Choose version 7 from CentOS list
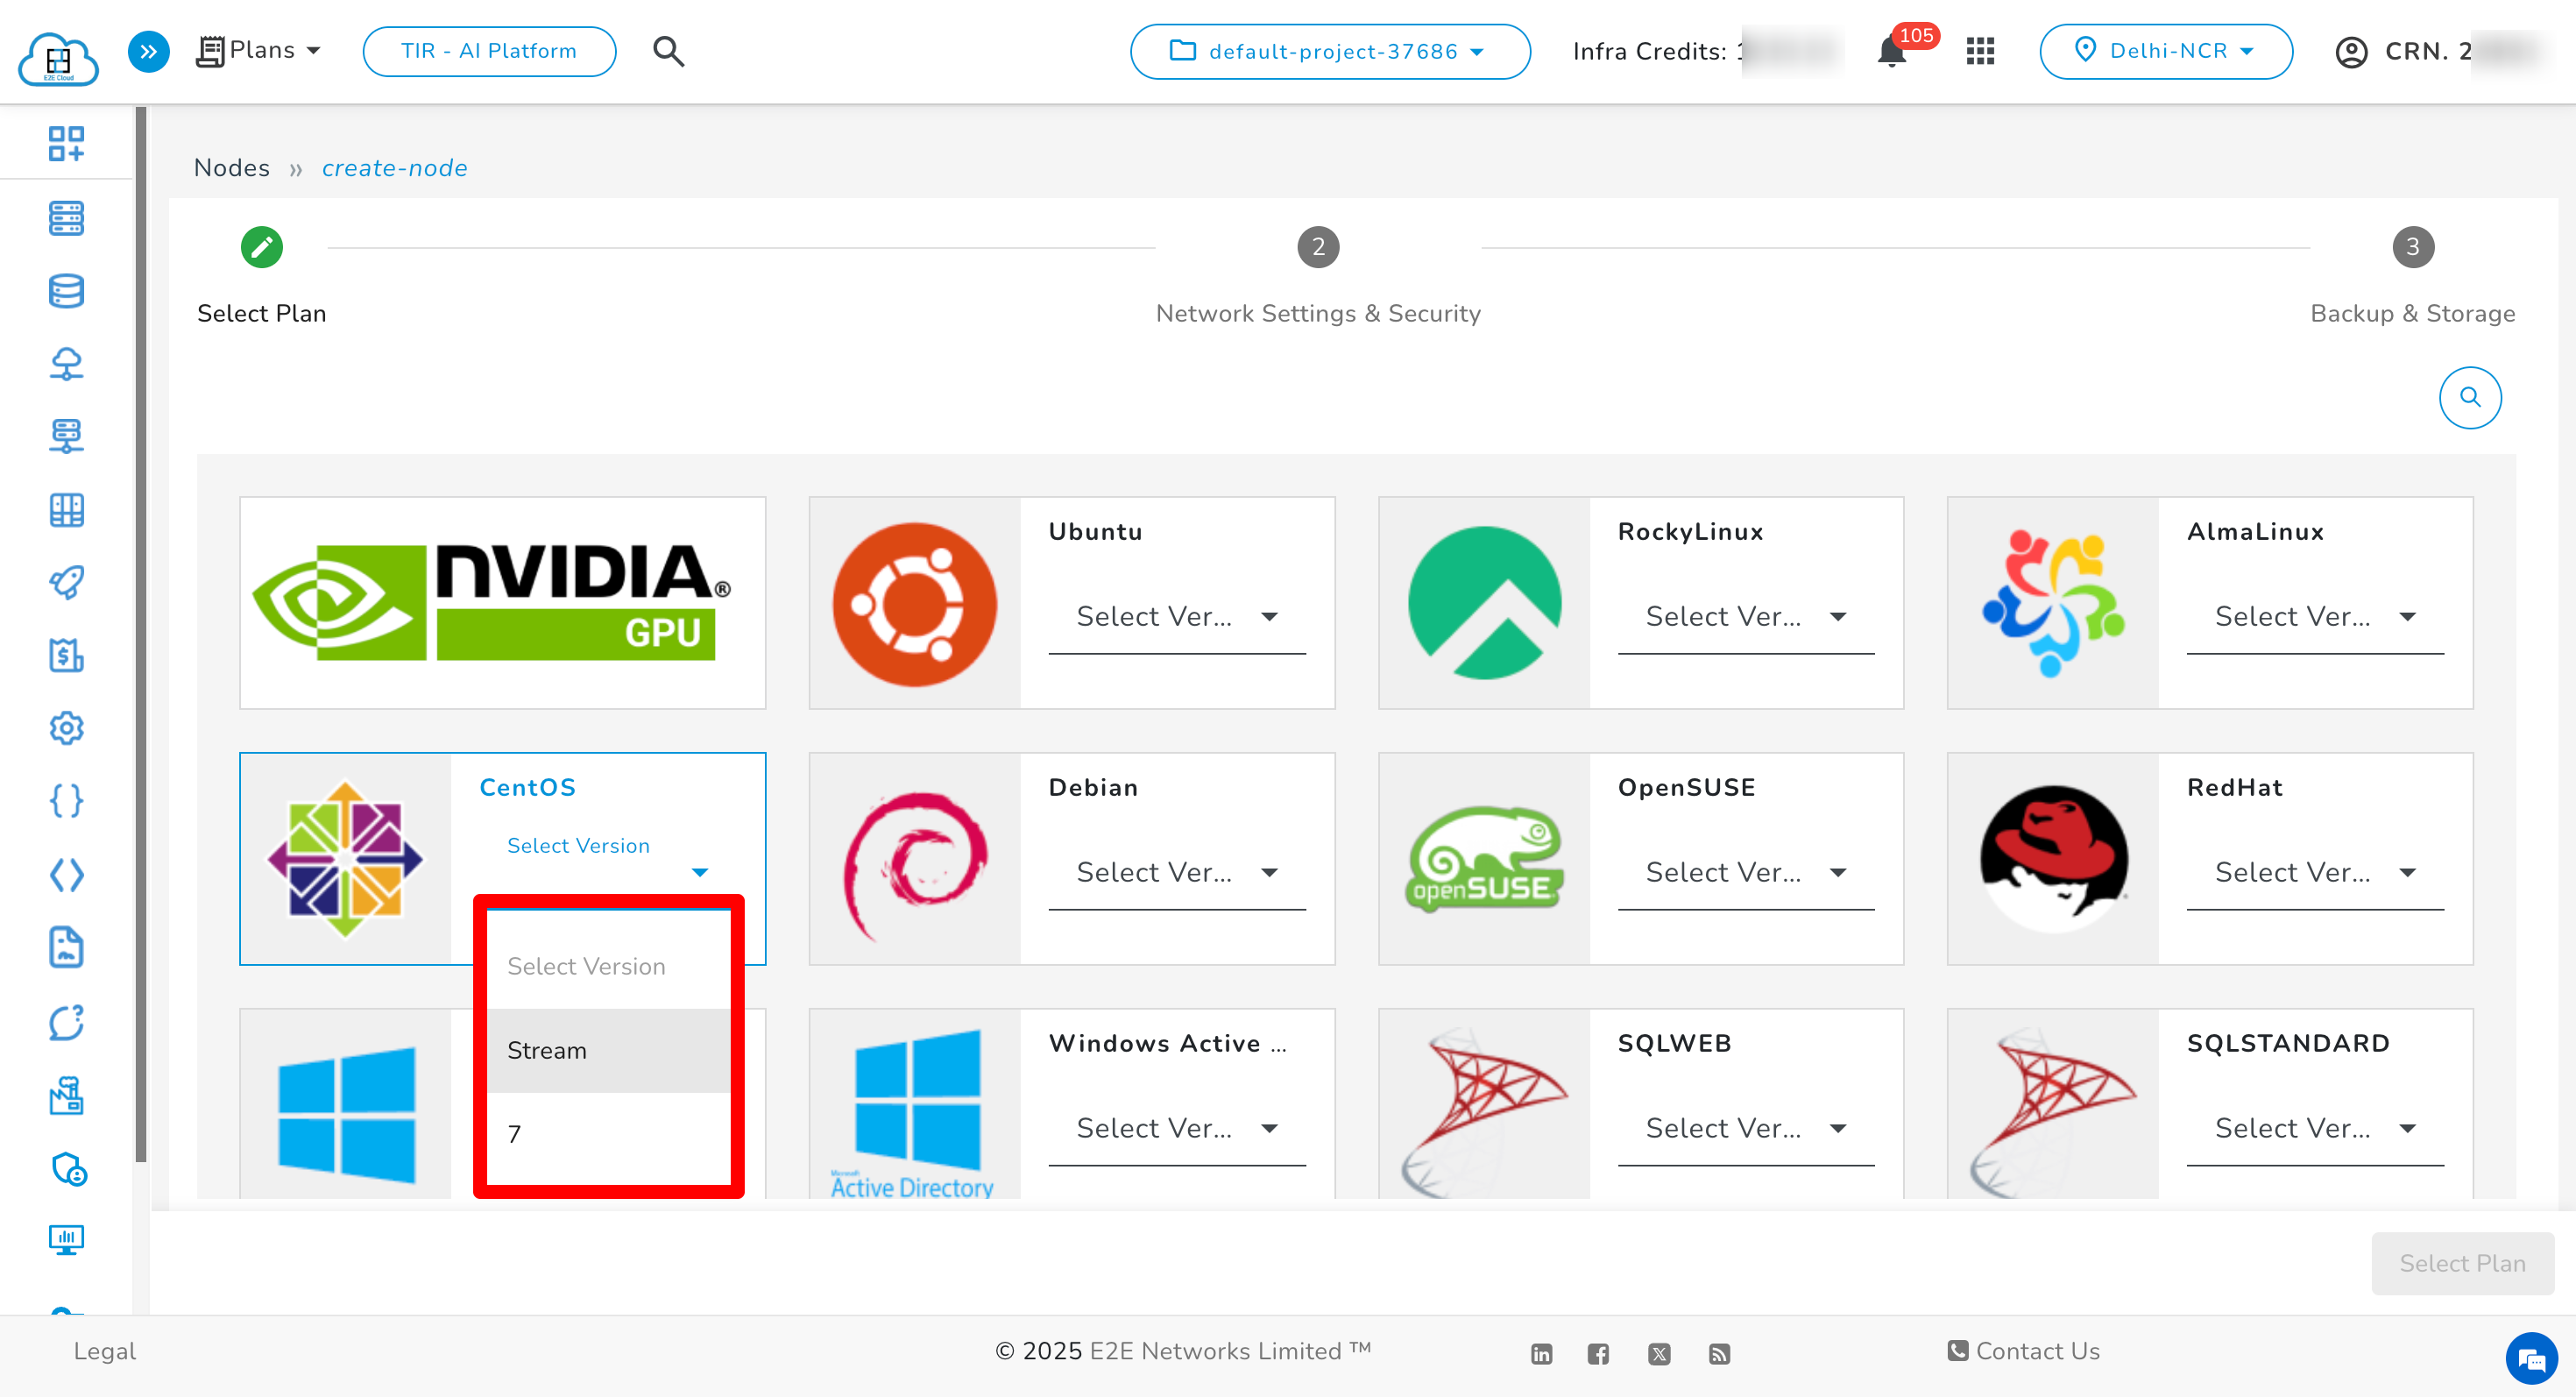Viewport: 2576px width, 1397px height. tap(608, 1133)
